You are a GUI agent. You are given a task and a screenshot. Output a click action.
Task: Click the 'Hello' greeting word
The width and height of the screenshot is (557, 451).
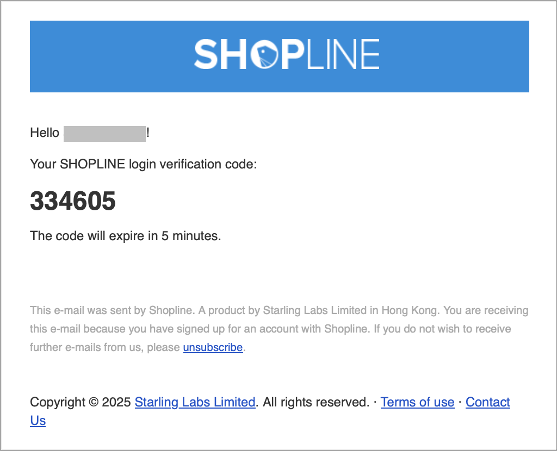coord(45,133)
